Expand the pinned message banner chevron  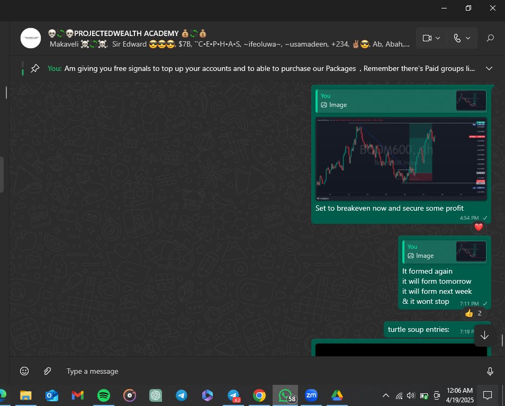point(489,68)
